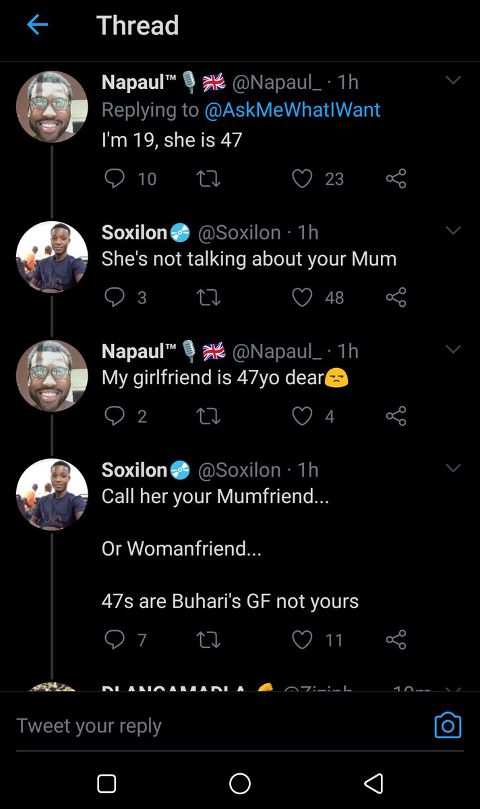Open the @AskMeWhatIWant profile link

pyautogui.click(x=292, y=109)
